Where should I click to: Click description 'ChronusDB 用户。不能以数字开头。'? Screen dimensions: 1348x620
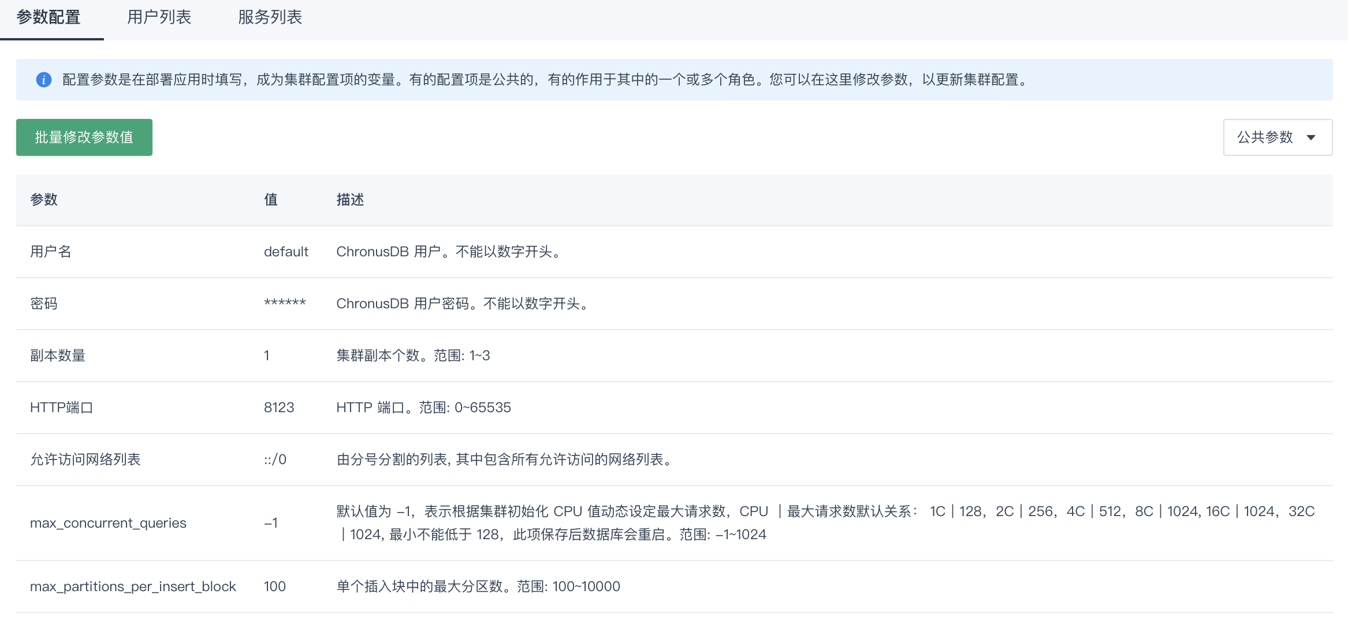(449, 252)
